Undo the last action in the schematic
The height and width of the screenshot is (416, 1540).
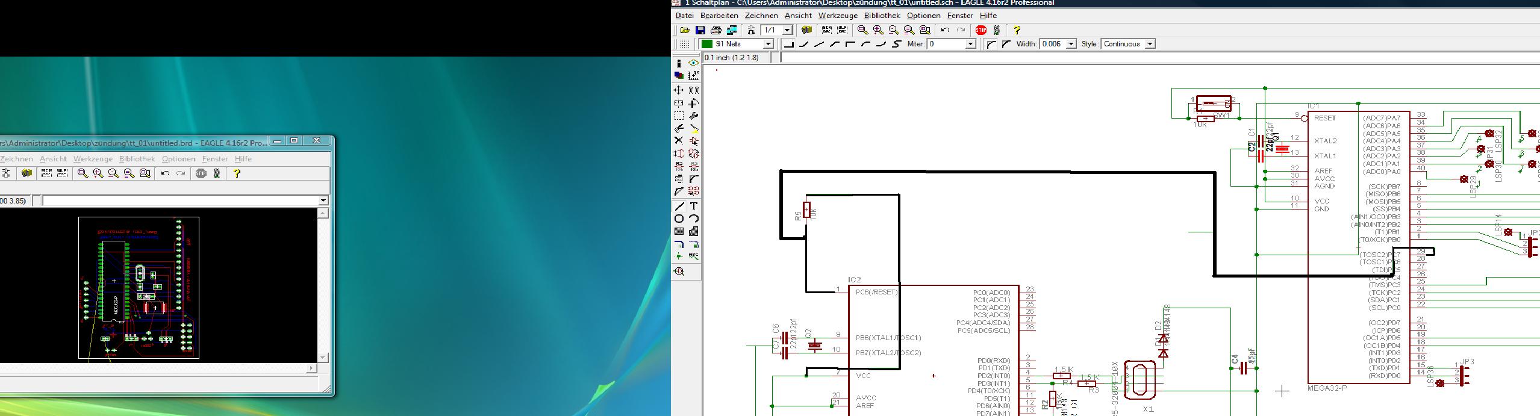945,30
